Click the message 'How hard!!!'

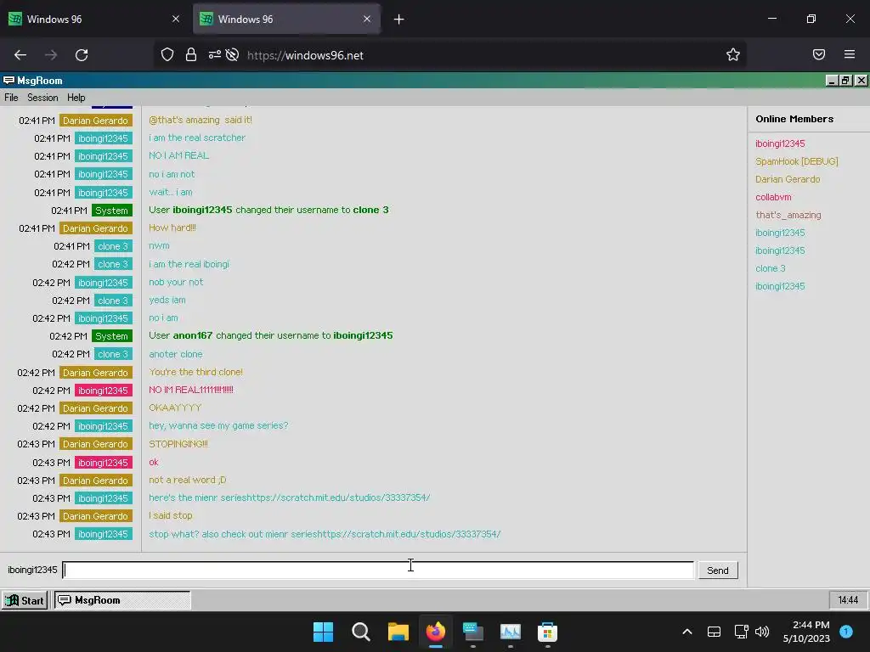tap(172, 228)
